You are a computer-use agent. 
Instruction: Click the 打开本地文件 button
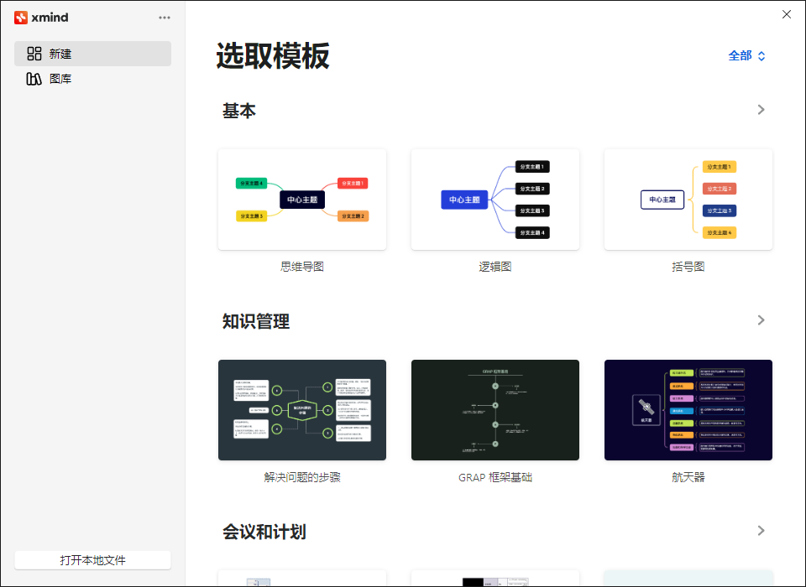92,559
